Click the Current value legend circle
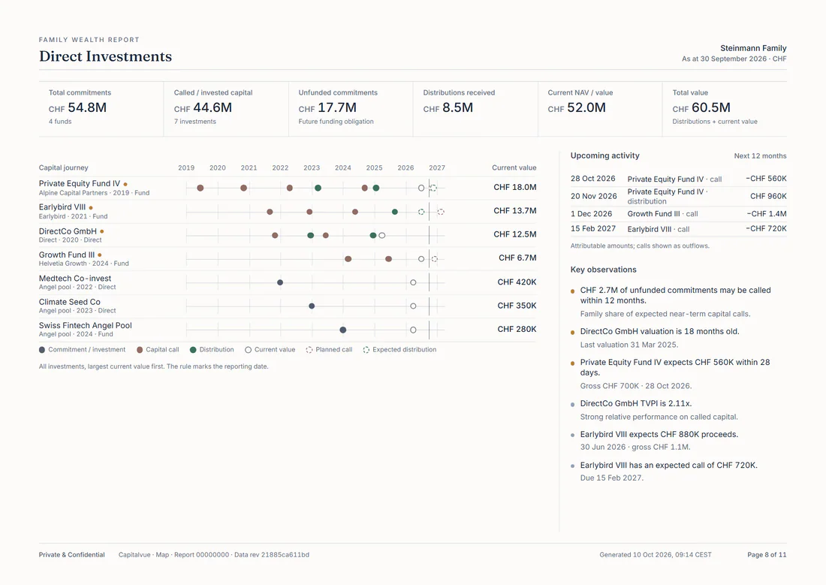 pyautogui.click(x=248, y=350)
